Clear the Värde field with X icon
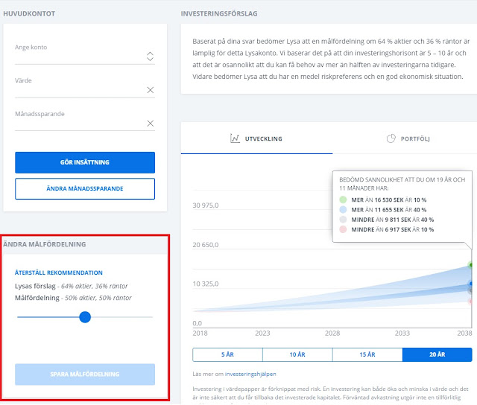The height and width of the screenshot is (405, 477). click(151, 90)
